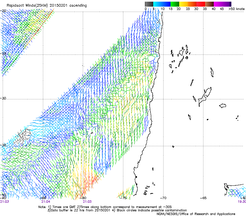Click the magenta-purple 40-50 knots legend swatch
This screenshot has width=246, height=216.
click(222, 4)
